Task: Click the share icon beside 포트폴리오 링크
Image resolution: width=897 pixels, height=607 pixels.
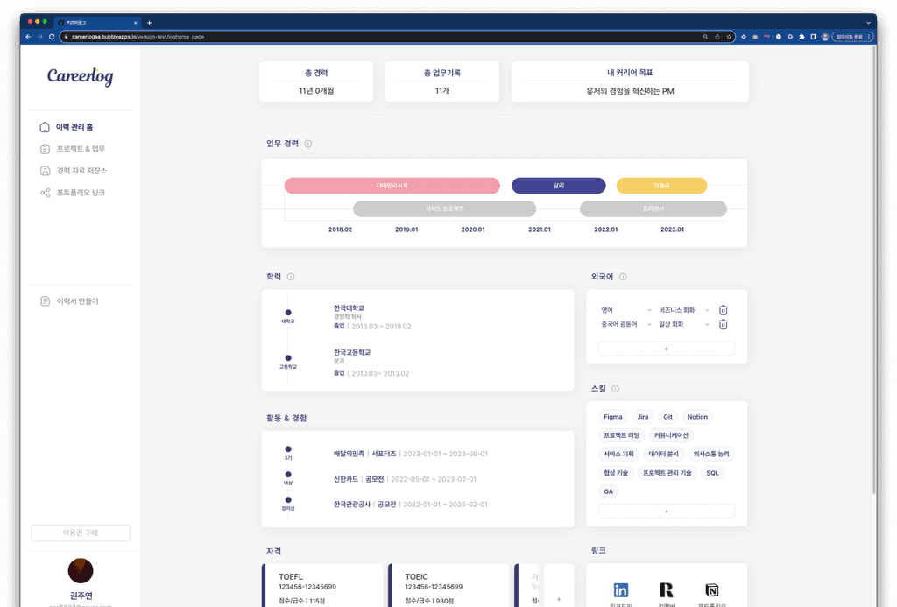Action: click(x=46, y=193)
